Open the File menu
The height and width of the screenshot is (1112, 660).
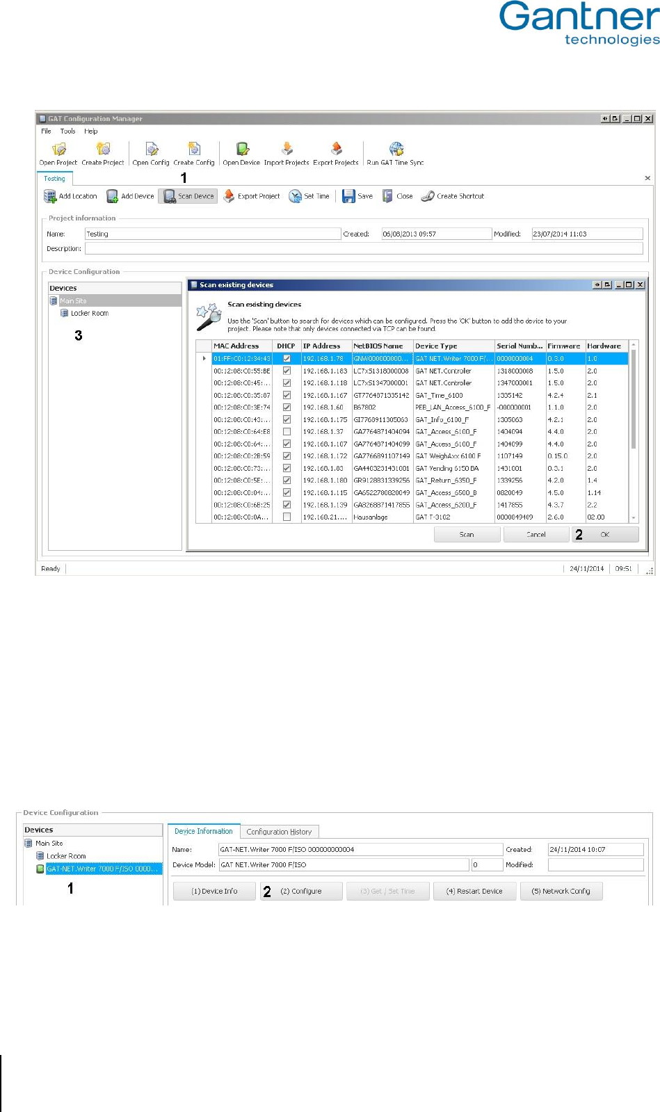tap(46, 131)
